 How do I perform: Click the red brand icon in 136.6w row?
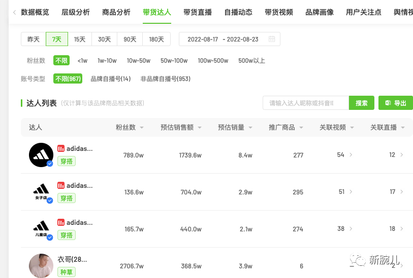[61, 186]
